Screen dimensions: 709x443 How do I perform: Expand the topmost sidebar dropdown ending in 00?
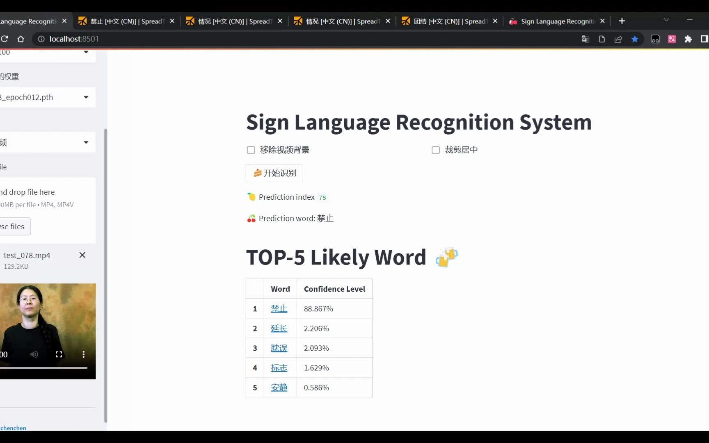click(48, 55)
